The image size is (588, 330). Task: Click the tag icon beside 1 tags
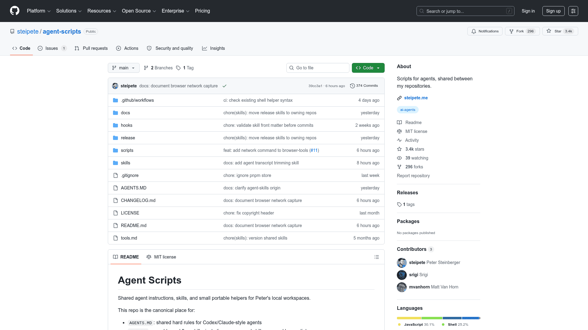coord(399,204)
